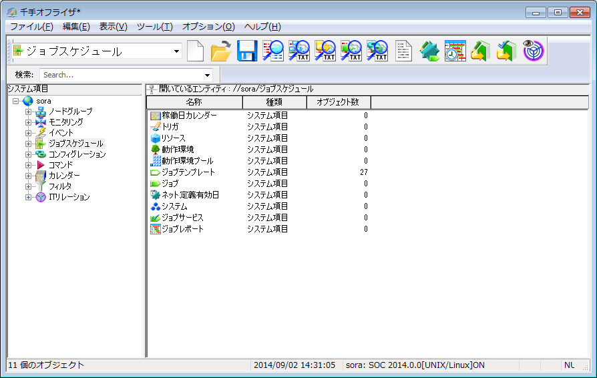Click the teal gear with pencil icon
This screenshot has height=378, width=597.
click(429, 51)
